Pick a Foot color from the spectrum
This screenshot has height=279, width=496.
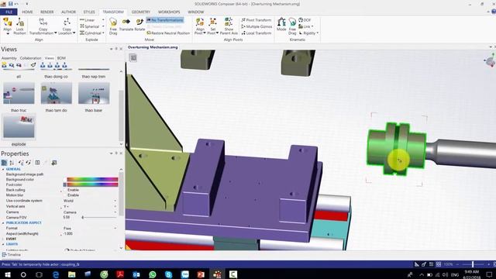pos(92,184)
